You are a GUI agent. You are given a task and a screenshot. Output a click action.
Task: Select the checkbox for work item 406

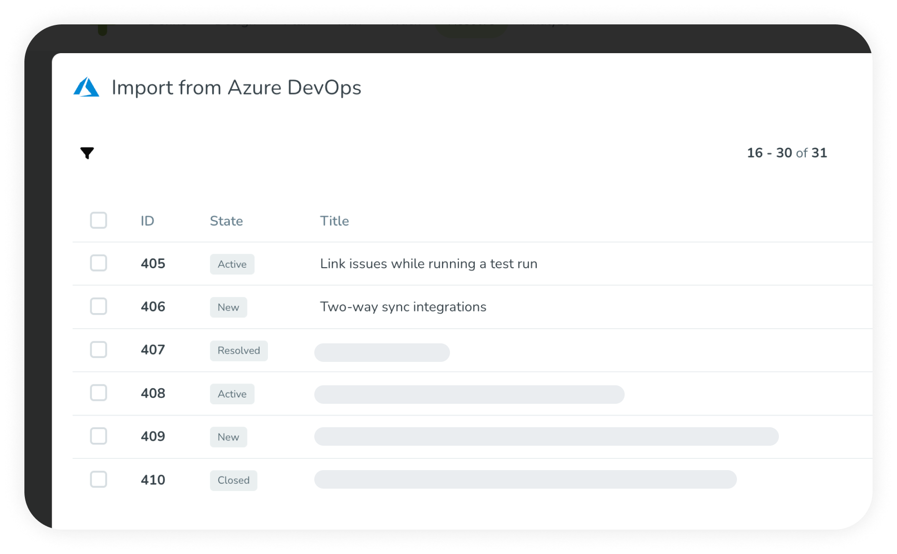[99, 306]
